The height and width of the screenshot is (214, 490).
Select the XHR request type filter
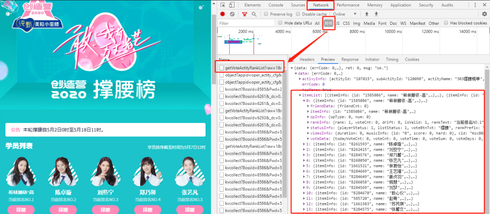point(328,24)
